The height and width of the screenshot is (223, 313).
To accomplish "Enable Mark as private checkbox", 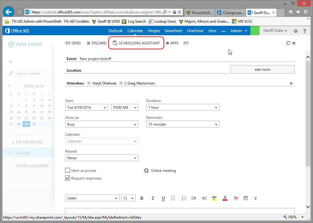I will [68, 171].
